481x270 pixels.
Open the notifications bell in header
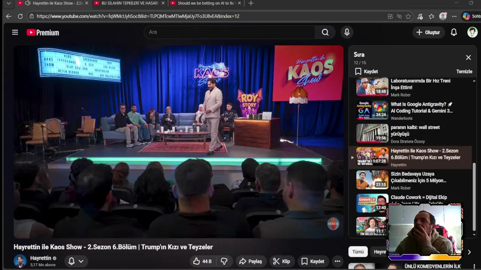click(x=454, y=32)
